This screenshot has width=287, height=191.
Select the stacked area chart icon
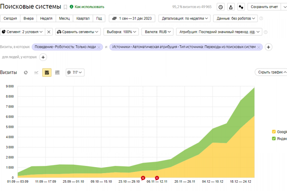point(47,72)
